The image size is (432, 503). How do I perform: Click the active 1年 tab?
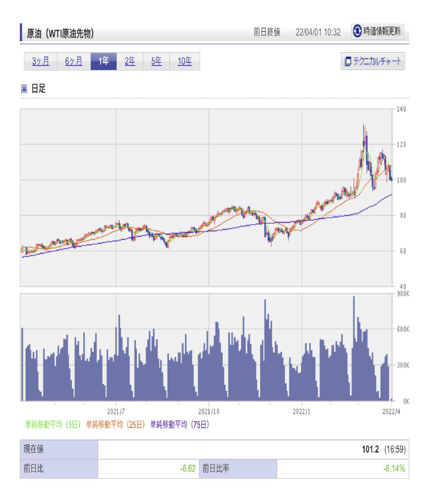[104, 62]
